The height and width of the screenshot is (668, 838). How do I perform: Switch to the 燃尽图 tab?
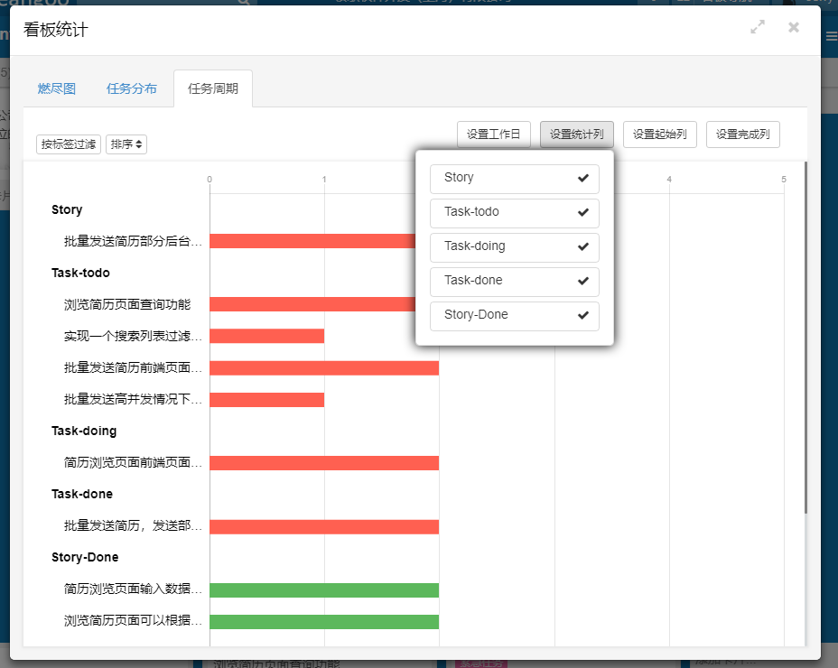(57, 88)
